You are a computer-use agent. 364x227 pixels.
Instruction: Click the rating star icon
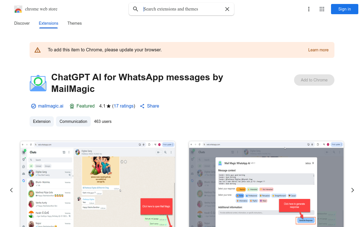click(x=109, y=106)
